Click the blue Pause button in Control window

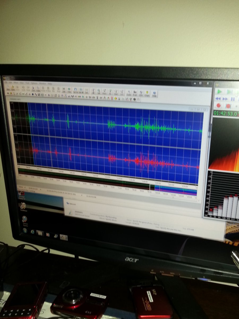pyautogui.click(x=233, y=99)
